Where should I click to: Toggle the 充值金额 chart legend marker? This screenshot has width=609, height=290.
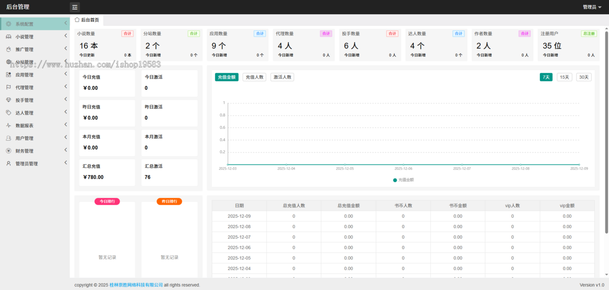pyautogui.click(x=395, y=180)
